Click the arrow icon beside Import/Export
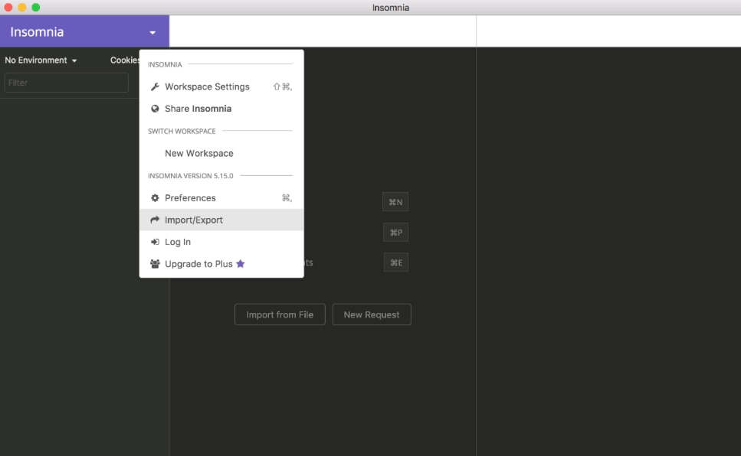Viewport: 741px width, 456px height. [155, 220]
